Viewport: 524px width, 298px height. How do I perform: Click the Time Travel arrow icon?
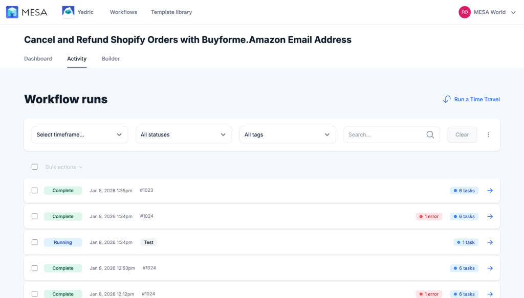pyautogui.click(x=447, y=99)
